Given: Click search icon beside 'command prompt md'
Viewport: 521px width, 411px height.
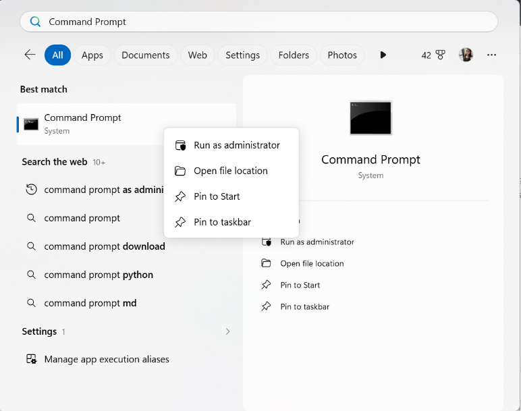Looking at the screenshot, I should pyautogui.click(x=31, y=303).
